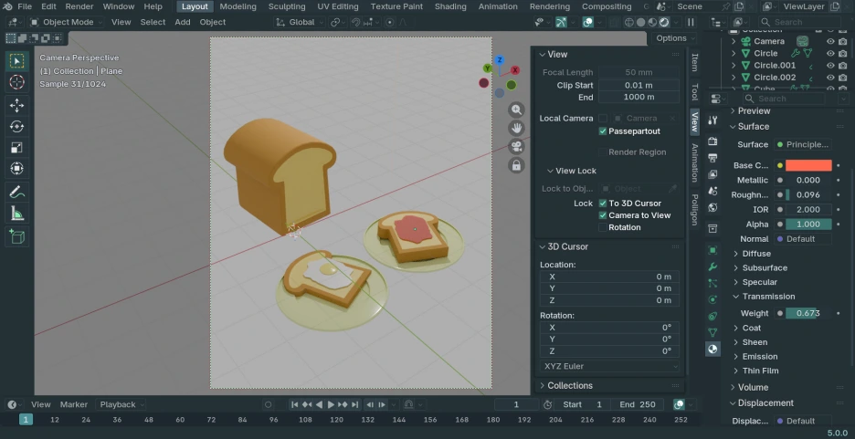The width and height of the screenshot is (855, 439).
Task: Select the Select Box tool
Action: [x=17, y=61]
